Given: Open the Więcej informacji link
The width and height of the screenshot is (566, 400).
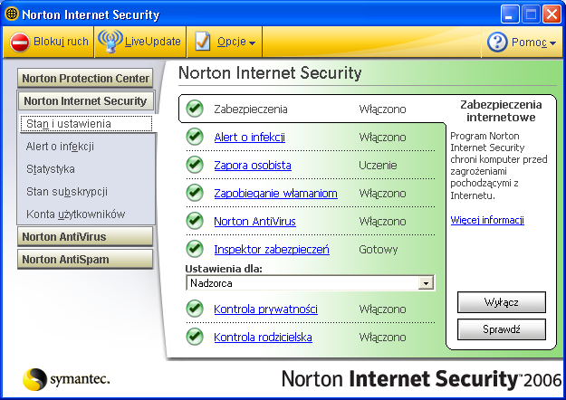Looking at the screenshot, I should click(x=487, y=220).
